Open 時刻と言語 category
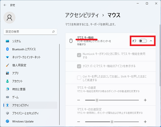This screenshot has height=127, width=161. pos(30,89)
